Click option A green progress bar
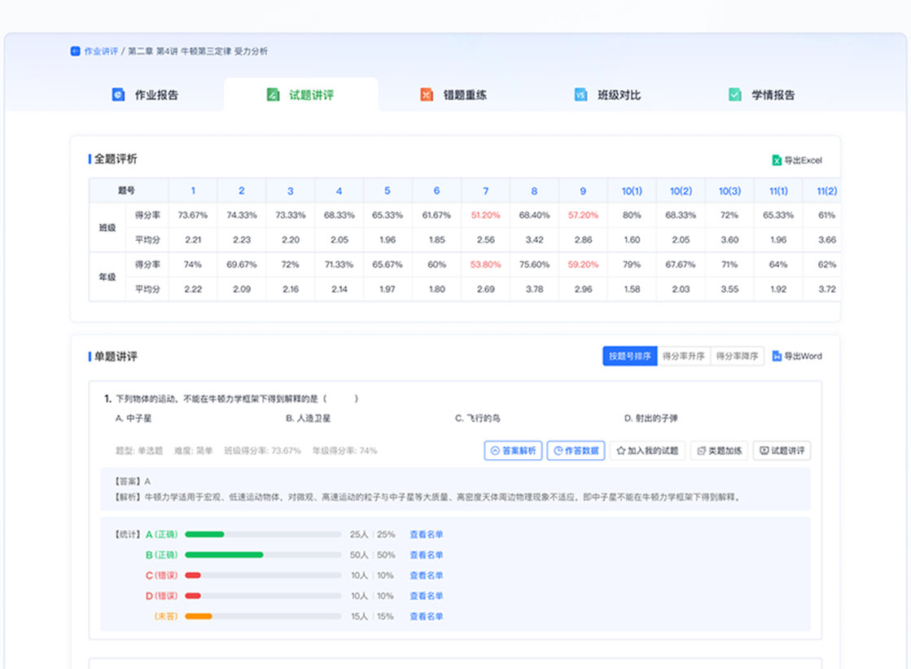Image resolution: width=911 pixels, height=669 pixels. pyautogui.click(x=204, y=535)
